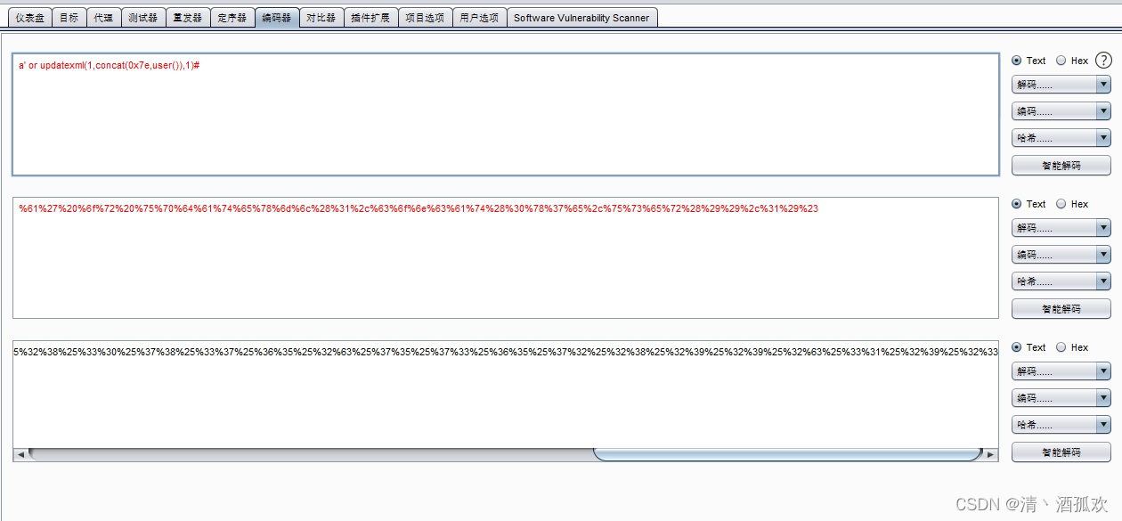Select Hex radio for the third decoder panel
The width and height of the screenshot is (1122, 521).
[1061, 347]
